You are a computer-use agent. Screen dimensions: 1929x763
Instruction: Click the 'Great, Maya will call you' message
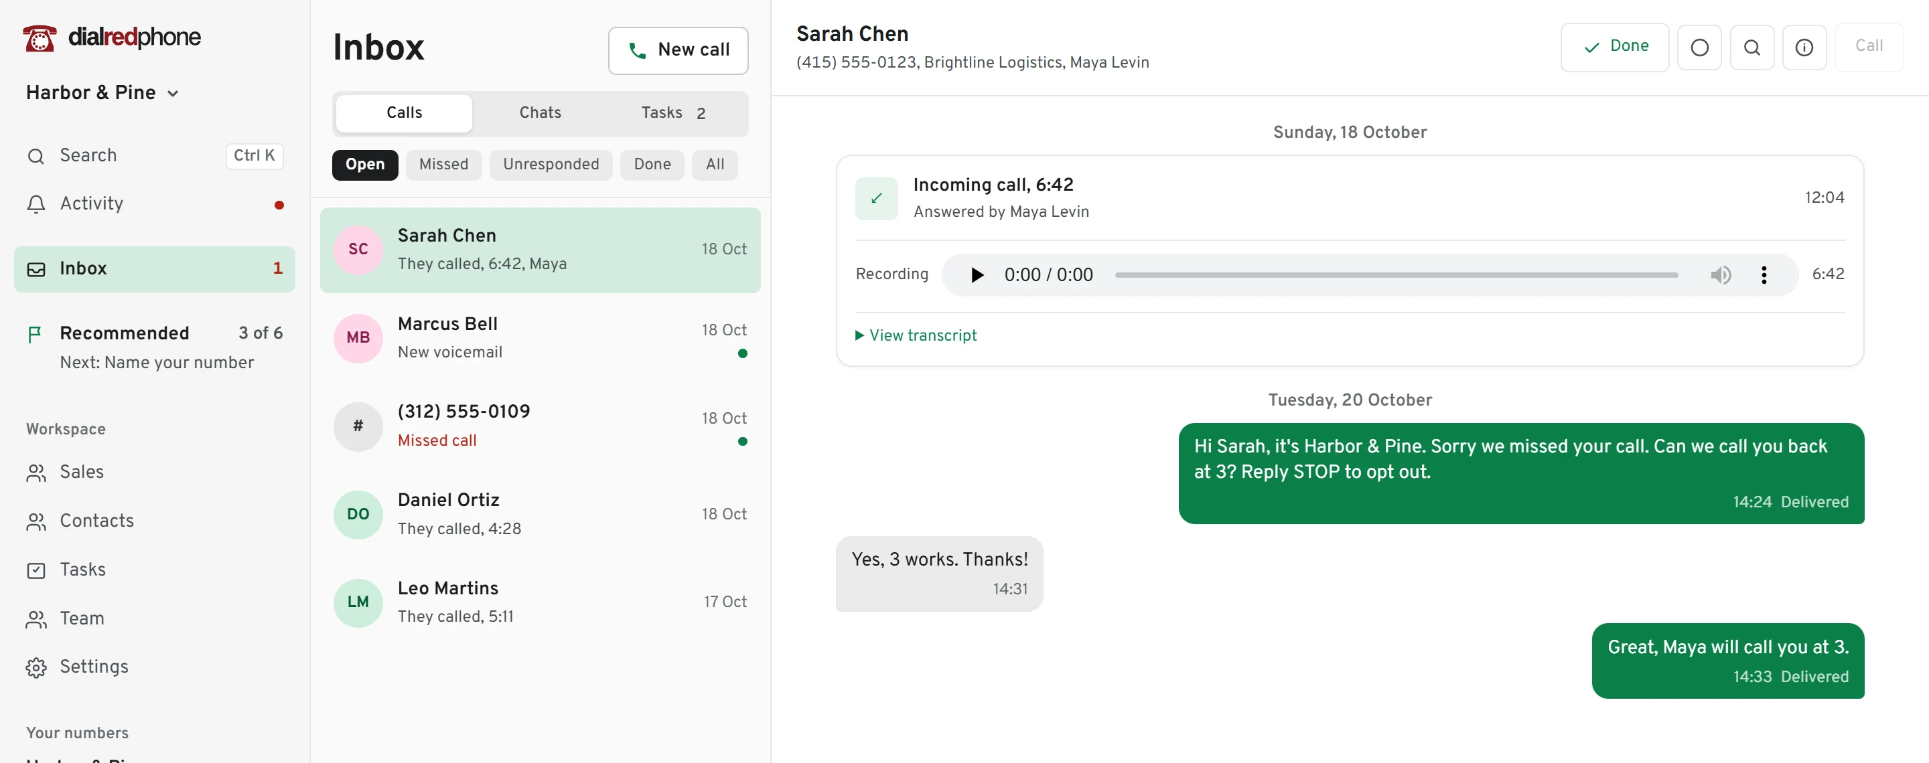(x=1727, y=661)
